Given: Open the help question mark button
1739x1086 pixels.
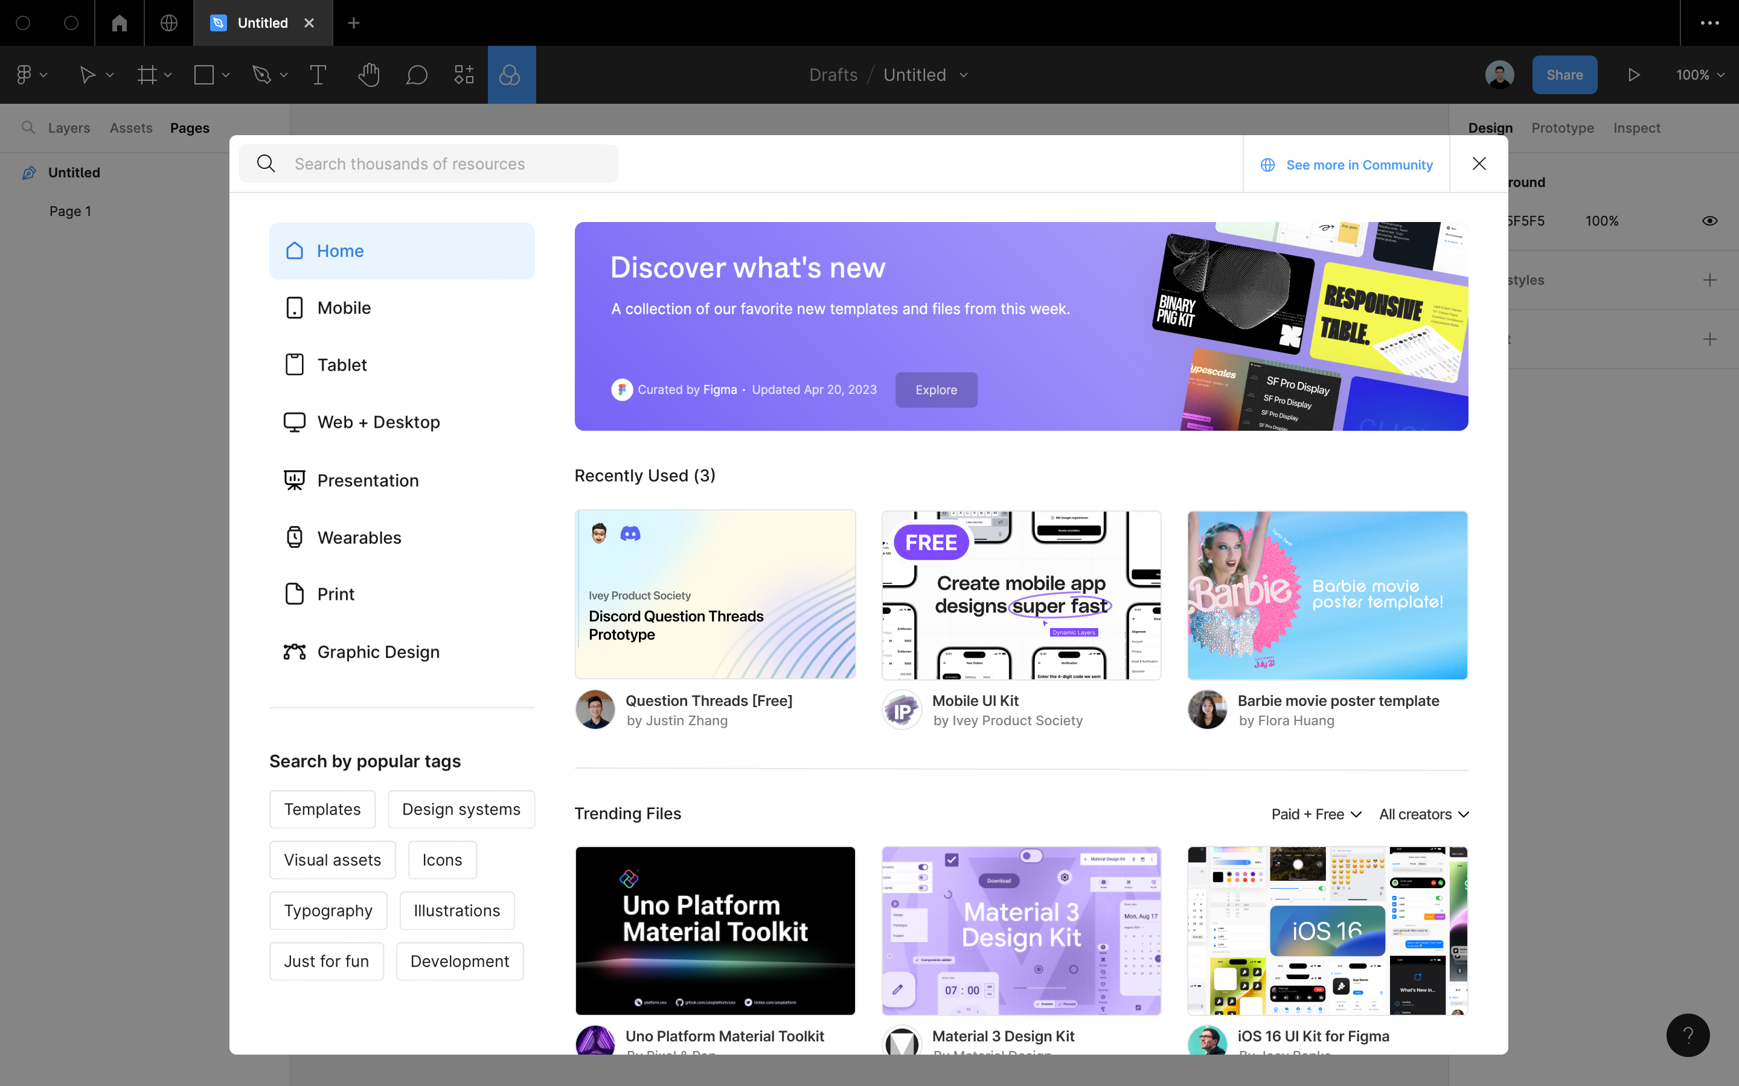Looking at the screenshot, I should coord(1688,1035).
